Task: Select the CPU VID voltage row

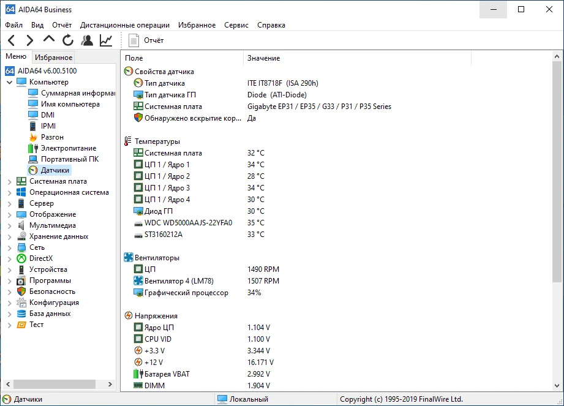Action: [x=158, y=339]
